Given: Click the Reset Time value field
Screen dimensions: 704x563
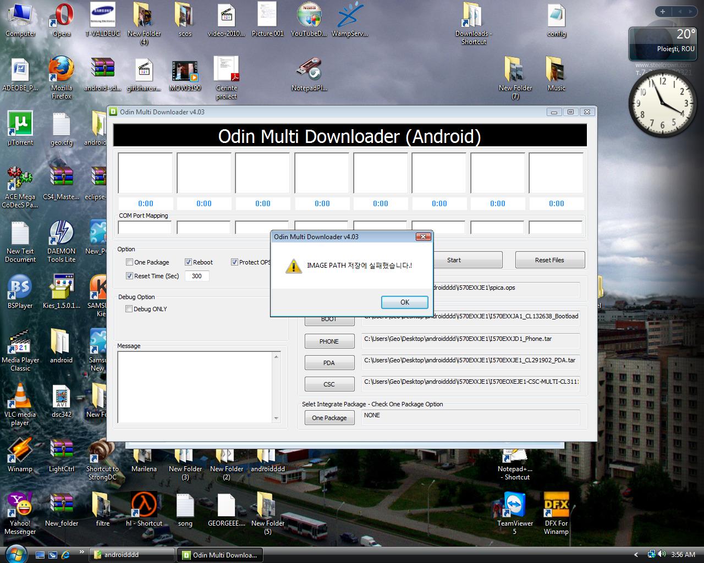Looking at the screenshot, I should pos(197,276).
